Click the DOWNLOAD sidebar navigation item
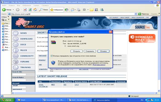Screen dimensions: 161x102 [23, 39]
